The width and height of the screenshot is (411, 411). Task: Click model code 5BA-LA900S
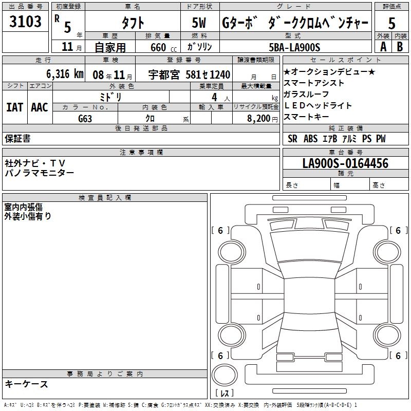(x=294, y=47)
